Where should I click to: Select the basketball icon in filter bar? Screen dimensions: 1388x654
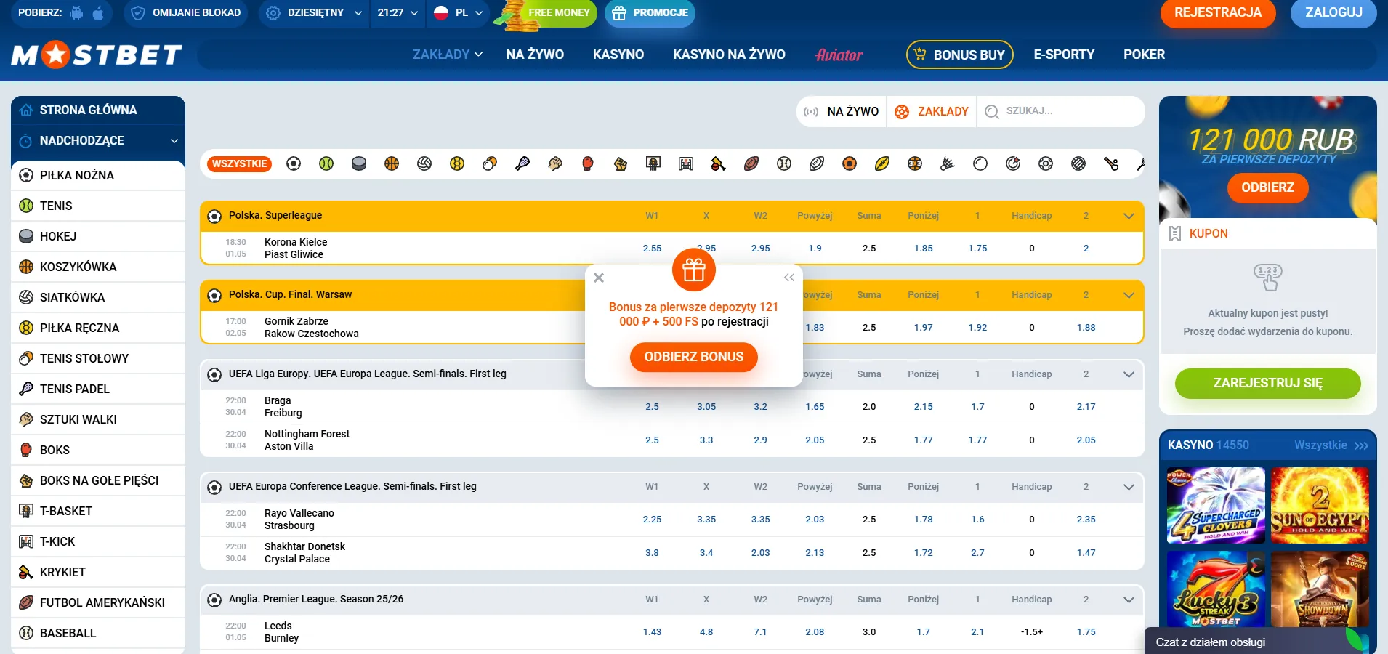(x=392, y=163)
